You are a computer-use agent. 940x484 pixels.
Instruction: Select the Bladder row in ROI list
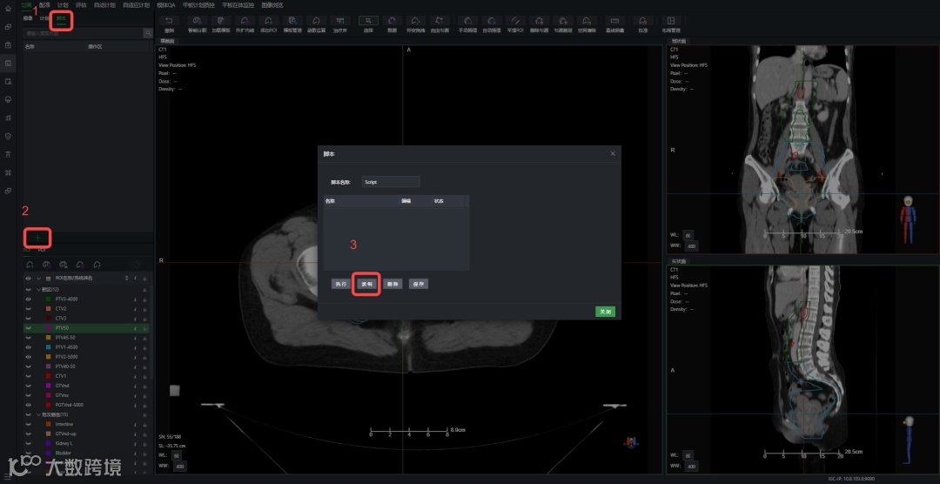pos(87,453)
